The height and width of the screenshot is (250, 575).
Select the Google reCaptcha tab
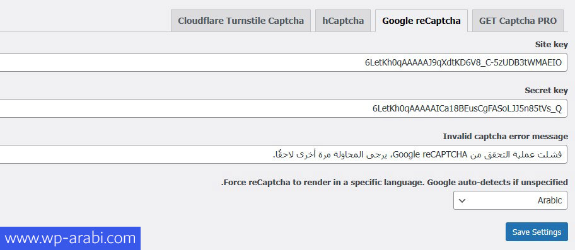point(421,21)
